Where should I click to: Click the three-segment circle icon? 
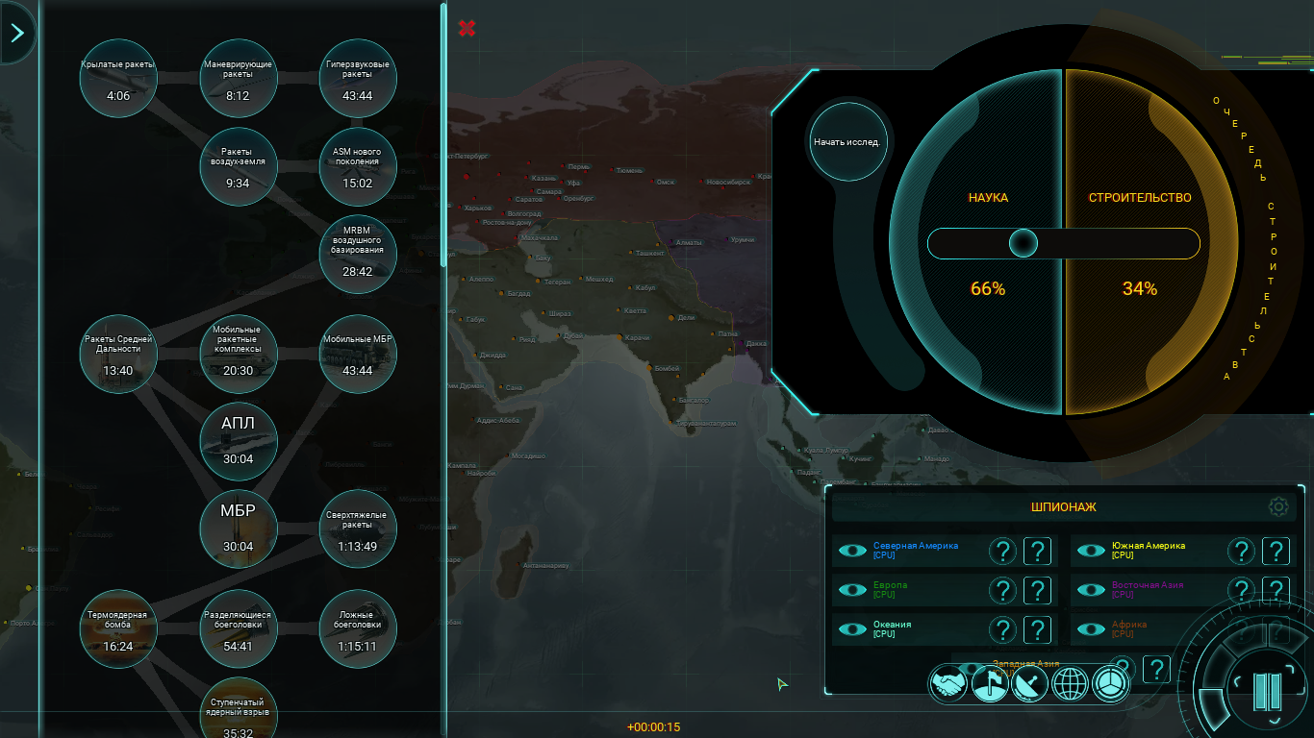(1111, 684)
